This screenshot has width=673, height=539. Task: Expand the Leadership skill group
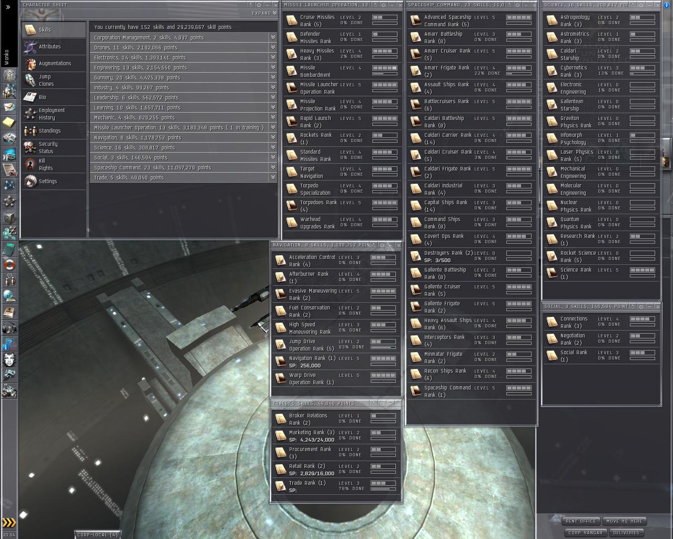[273, 97]
